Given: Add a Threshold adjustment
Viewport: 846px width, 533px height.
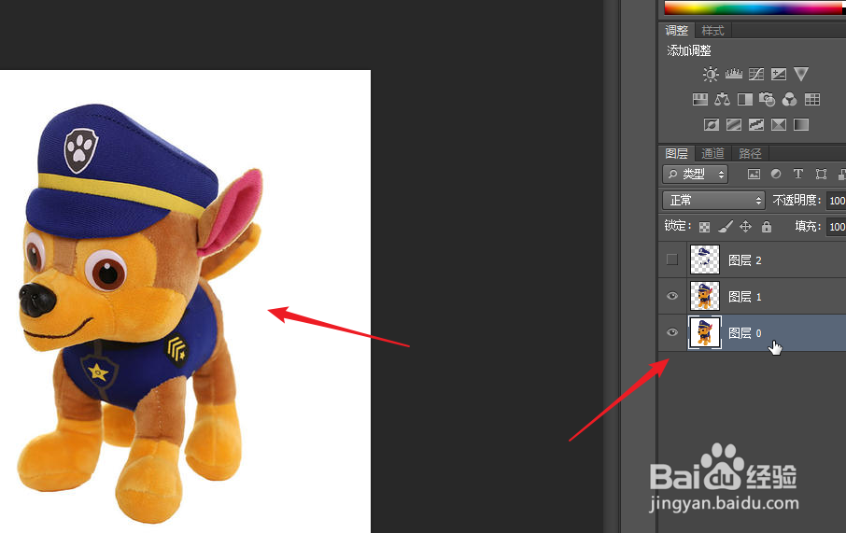Looking at the screenshot, I should 756,125.
